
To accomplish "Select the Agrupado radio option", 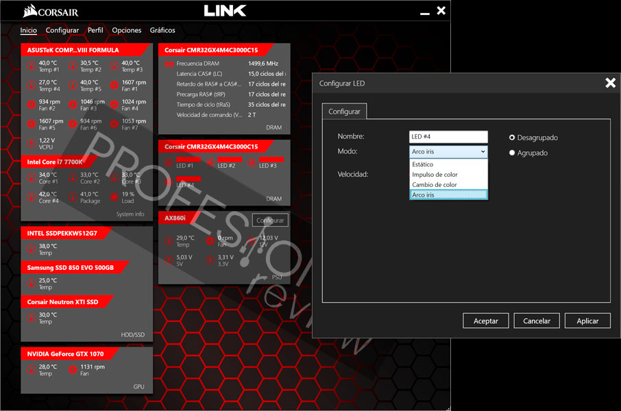I will (x=512, y=153).
